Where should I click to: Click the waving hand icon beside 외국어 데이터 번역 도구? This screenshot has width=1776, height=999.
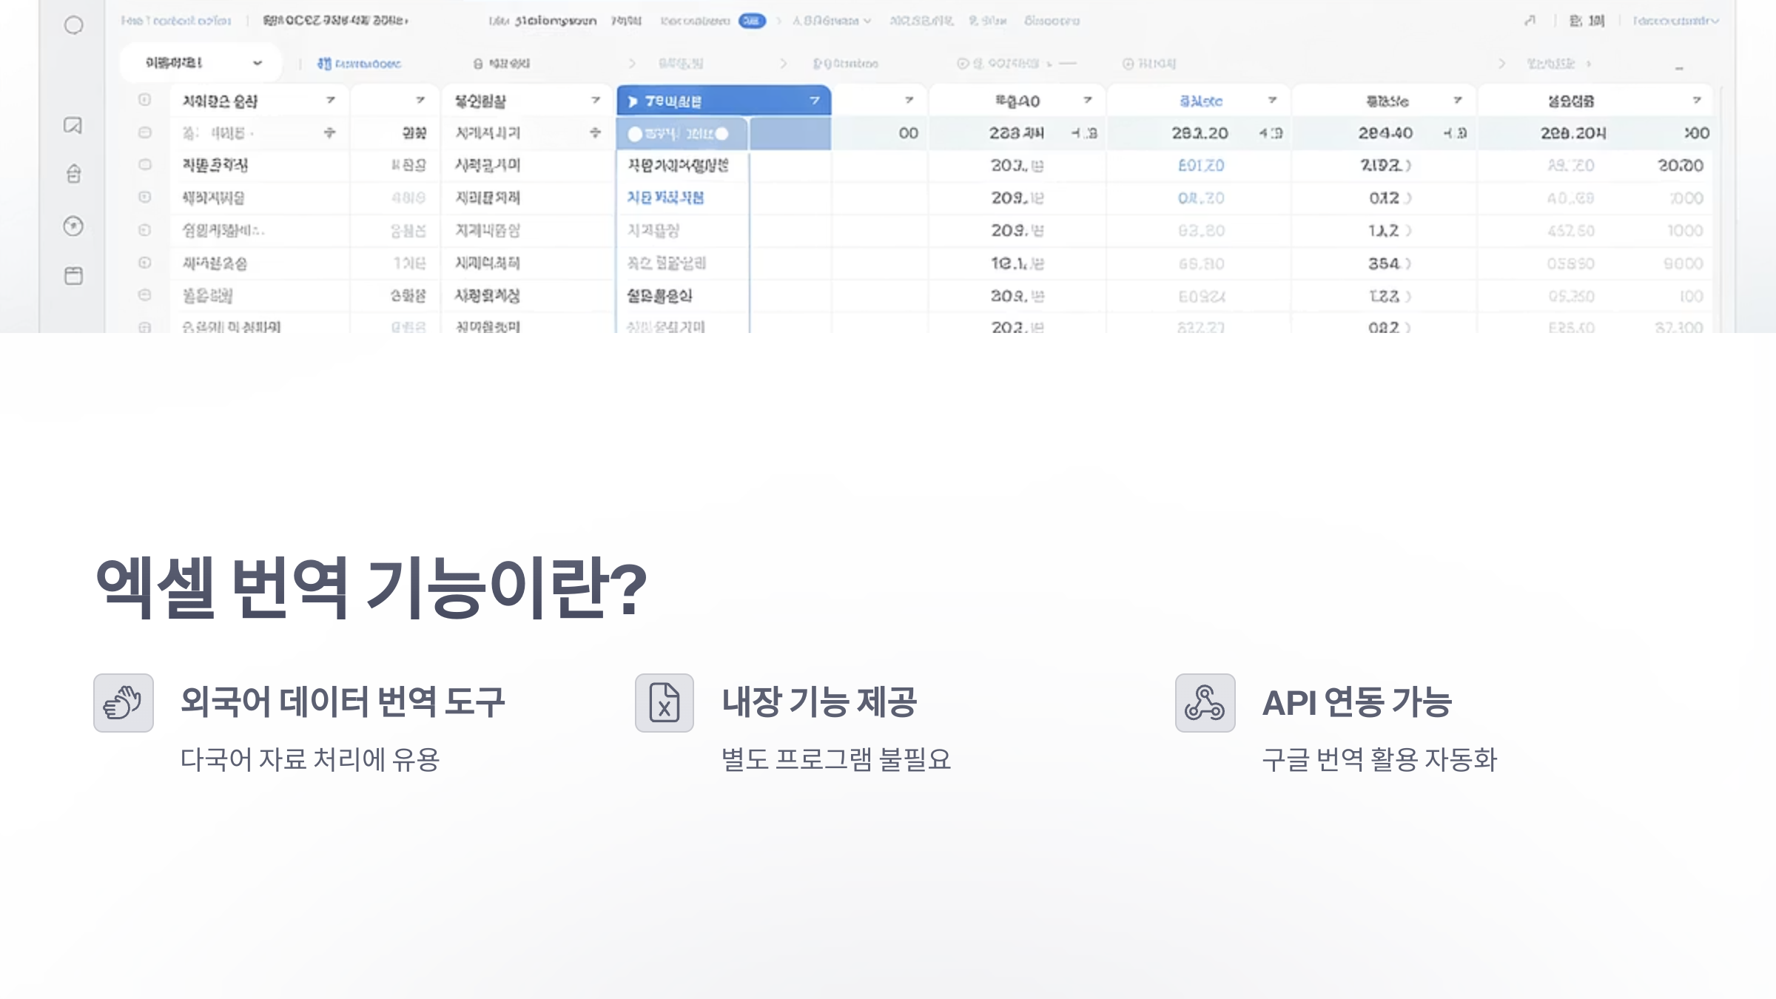(x=123, y=704)
